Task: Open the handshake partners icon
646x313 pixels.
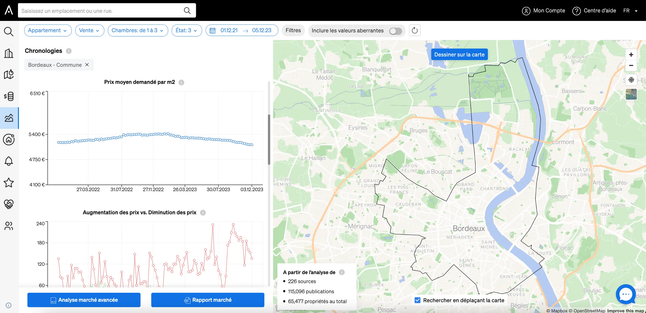Action: click(x=9, y=204)
